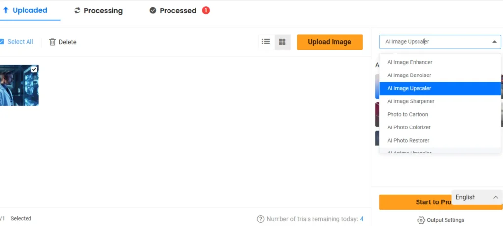Click the trials remaining help icon
Screen dimensions: 503x226
pyautogui.click(x=260, y=219)
